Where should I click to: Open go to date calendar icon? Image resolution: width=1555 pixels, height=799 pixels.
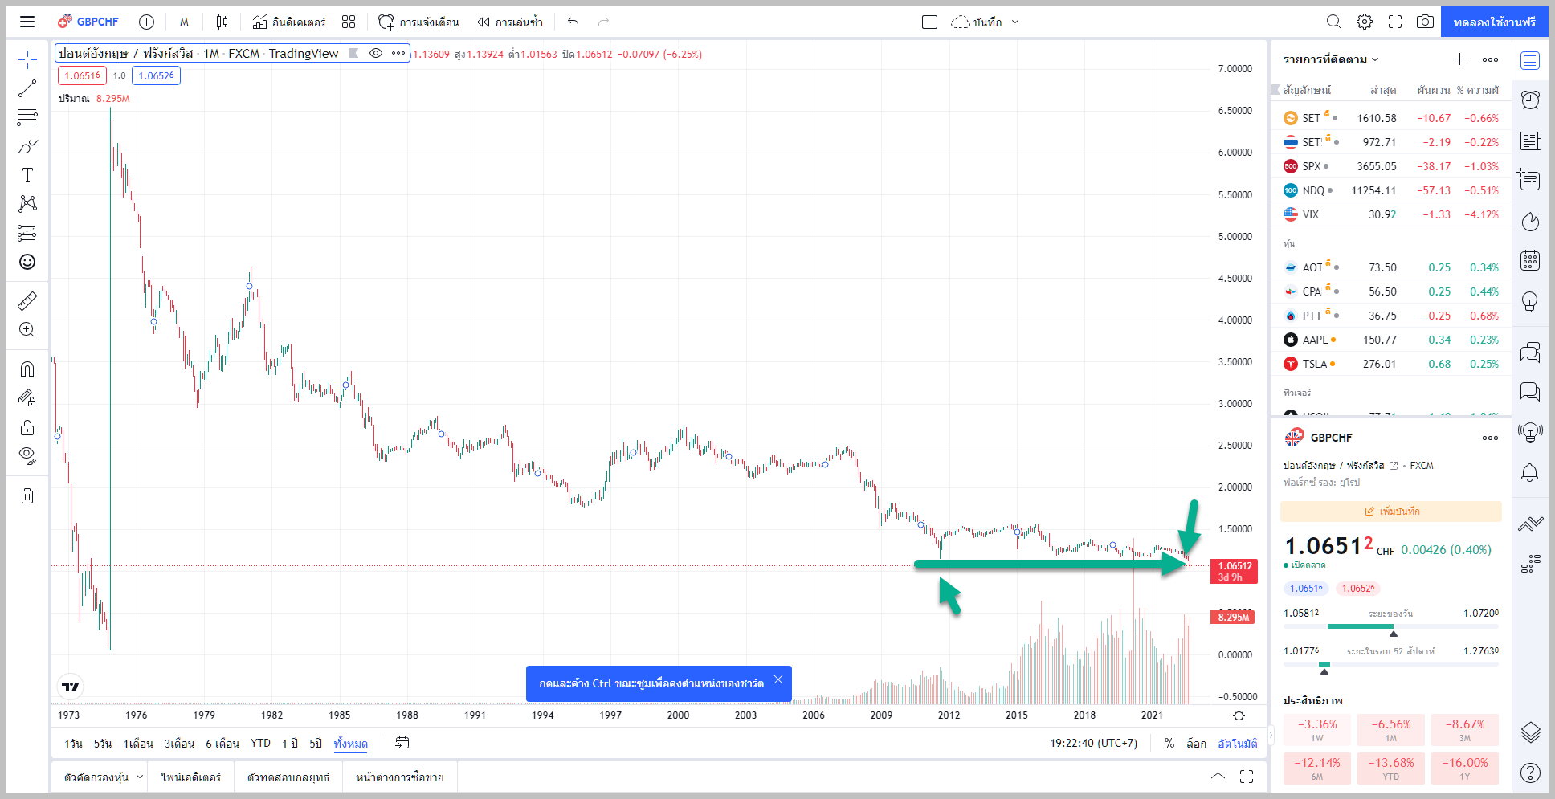(x=402, y=743)
